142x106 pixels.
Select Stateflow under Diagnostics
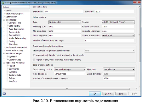click(13, 44)
